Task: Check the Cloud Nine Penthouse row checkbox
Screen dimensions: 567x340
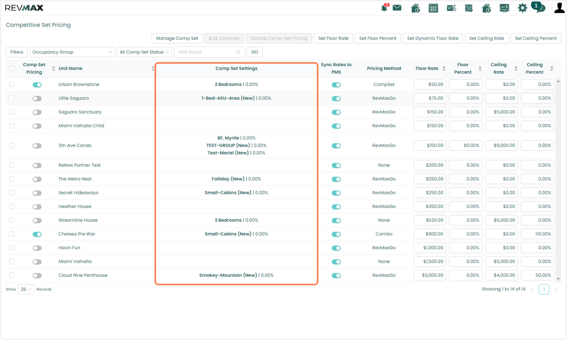Action: point(11,275)
